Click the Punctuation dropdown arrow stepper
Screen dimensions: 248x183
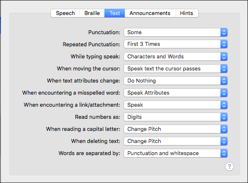224,33
